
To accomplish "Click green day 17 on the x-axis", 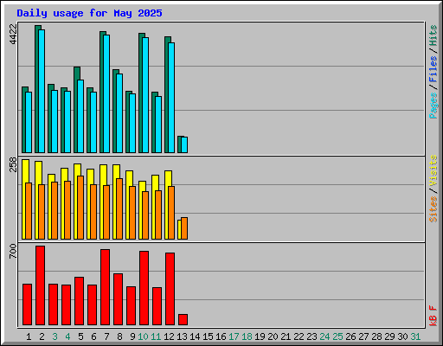I will click(x=234, y=336).
